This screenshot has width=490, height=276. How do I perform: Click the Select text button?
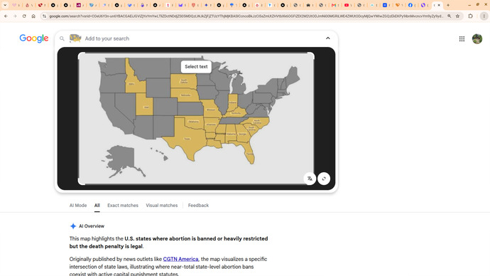[x=196, y=67]
